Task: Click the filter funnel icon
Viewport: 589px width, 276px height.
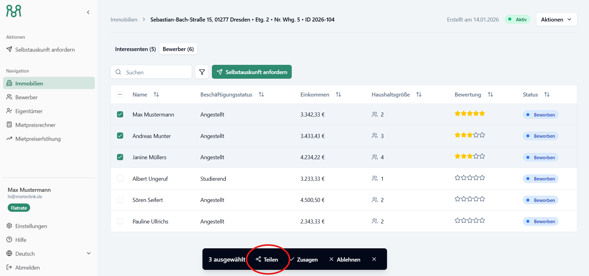Action: coord(202,72)
